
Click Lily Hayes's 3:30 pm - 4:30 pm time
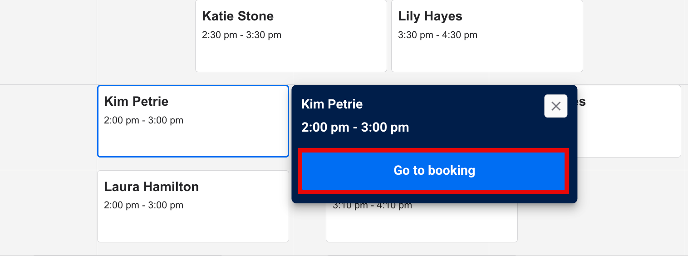coord(437,35)
